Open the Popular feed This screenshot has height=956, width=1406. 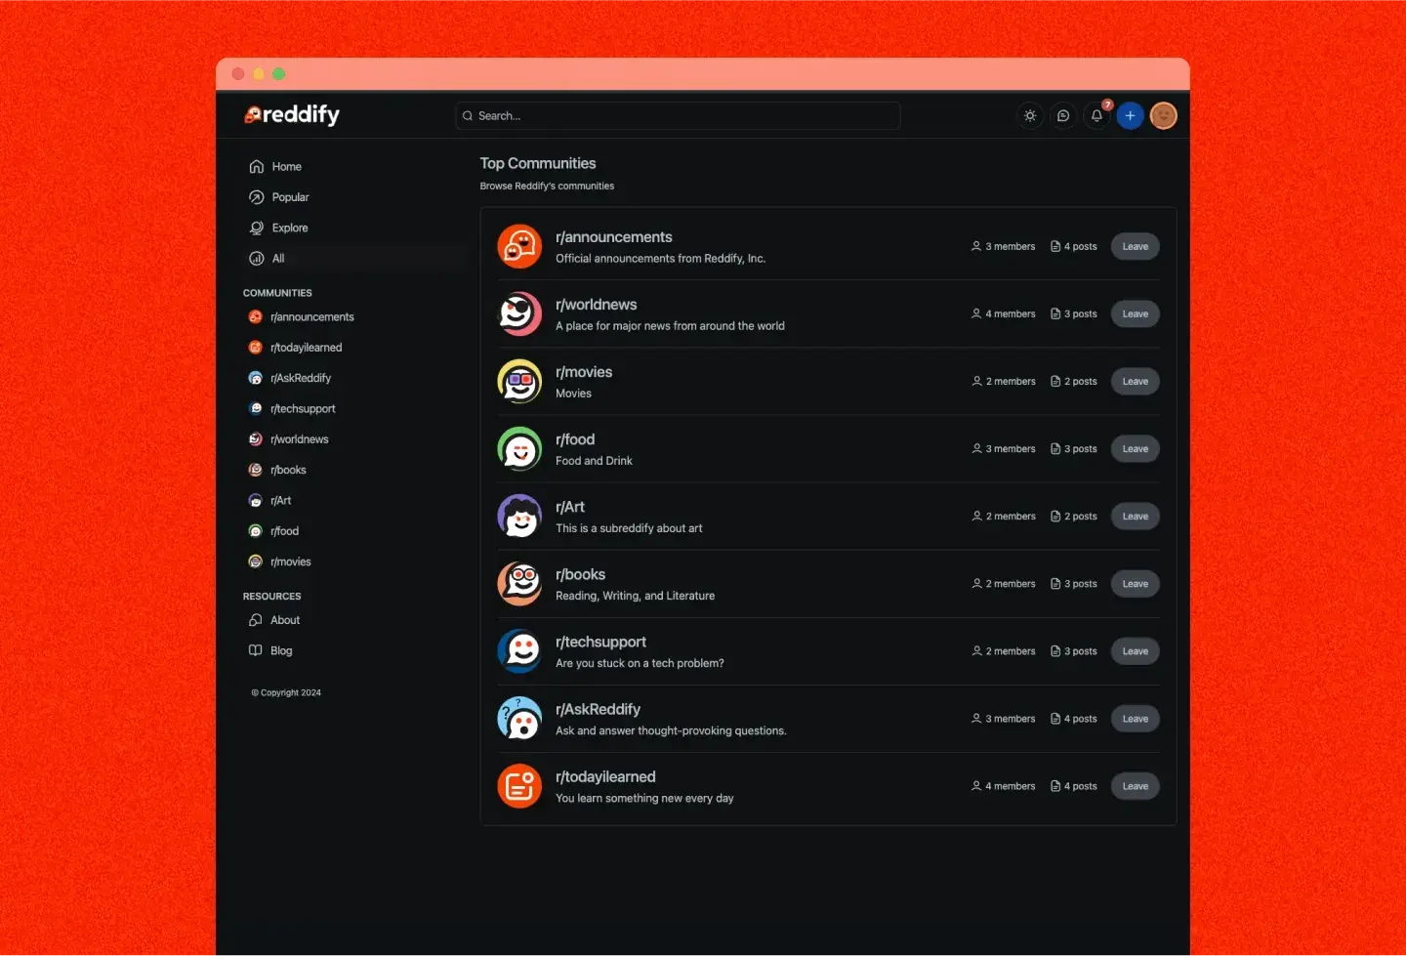[x=279, y=197]
